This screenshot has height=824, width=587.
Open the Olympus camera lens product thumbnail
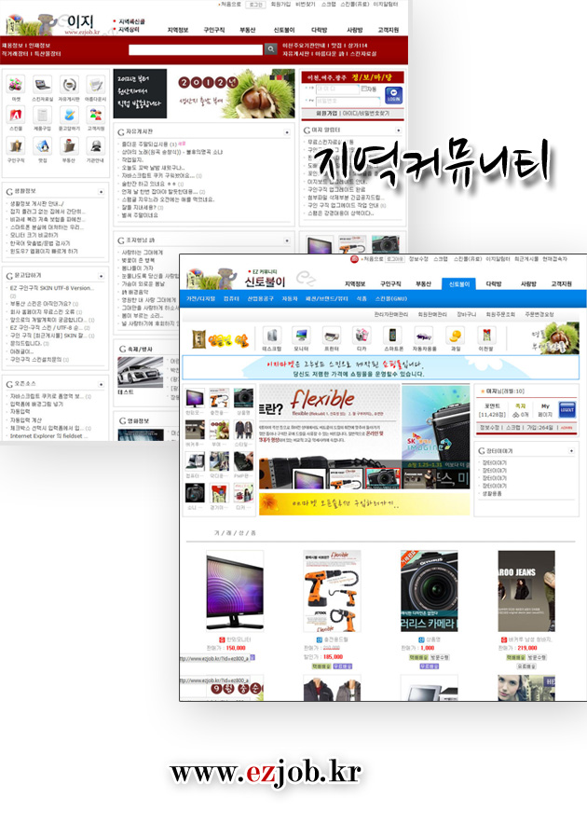click(x=429, y=591)
